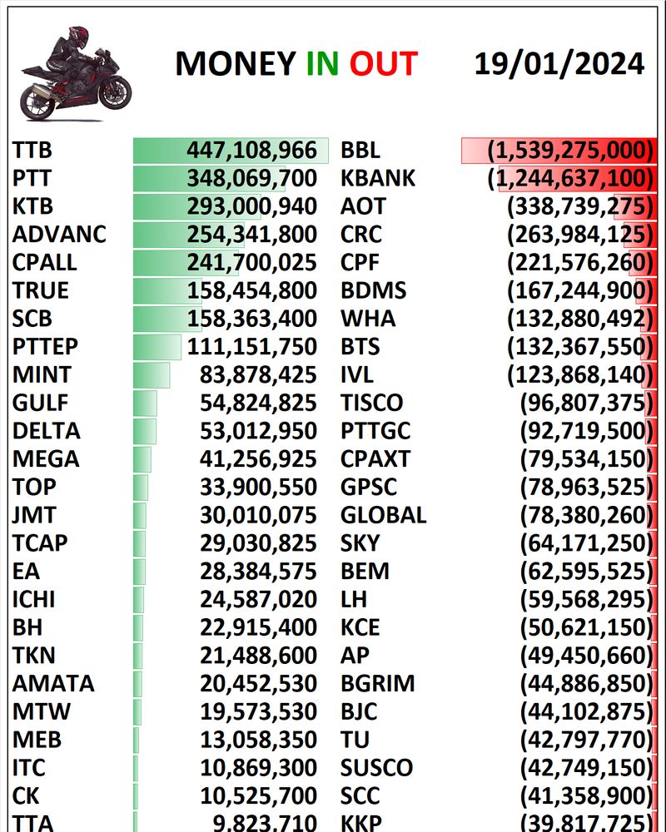Click TTB inflow value 447,108,966

click(251, 151)
